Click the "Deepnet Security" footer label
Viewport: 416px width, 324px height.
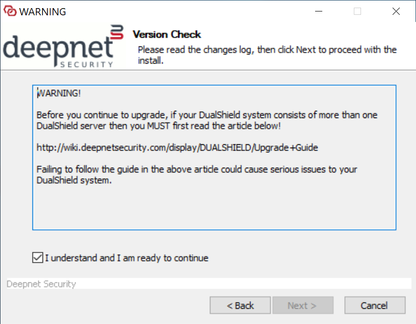coord(42,284)
